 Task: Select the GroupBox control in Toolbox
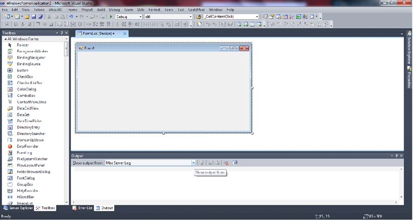tap(34, 184)
